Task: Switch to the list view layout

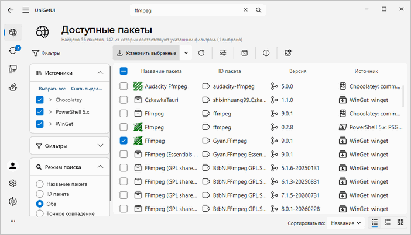Action: click(375, 223)
